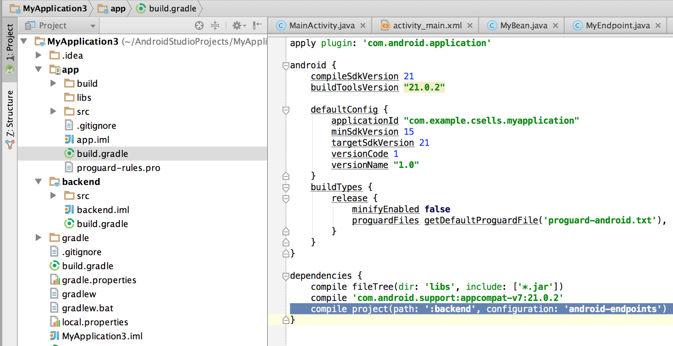Click the minifyEnabled false line

(x=401, y=209)
